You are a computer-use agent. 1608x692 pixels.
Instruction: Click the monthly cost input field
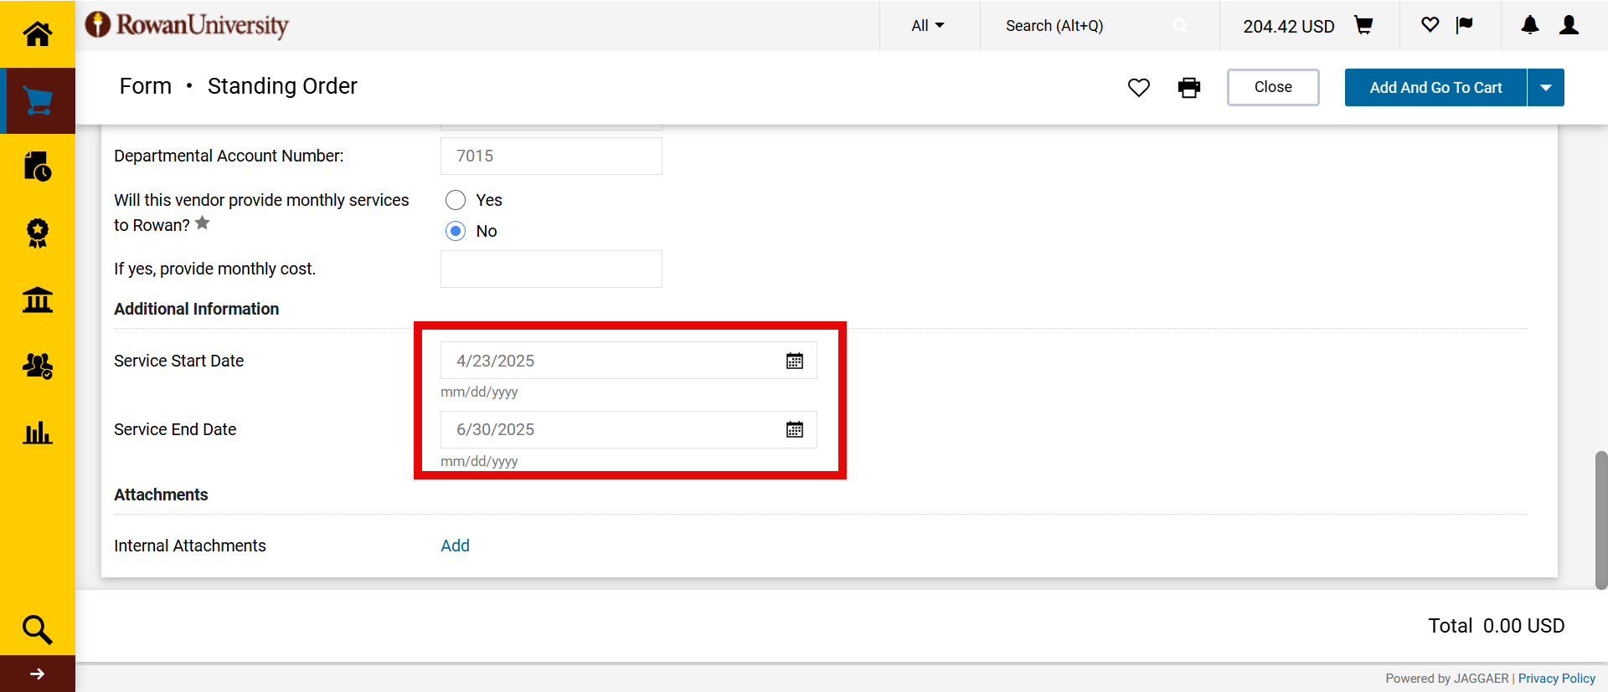(x=551, y=269)
